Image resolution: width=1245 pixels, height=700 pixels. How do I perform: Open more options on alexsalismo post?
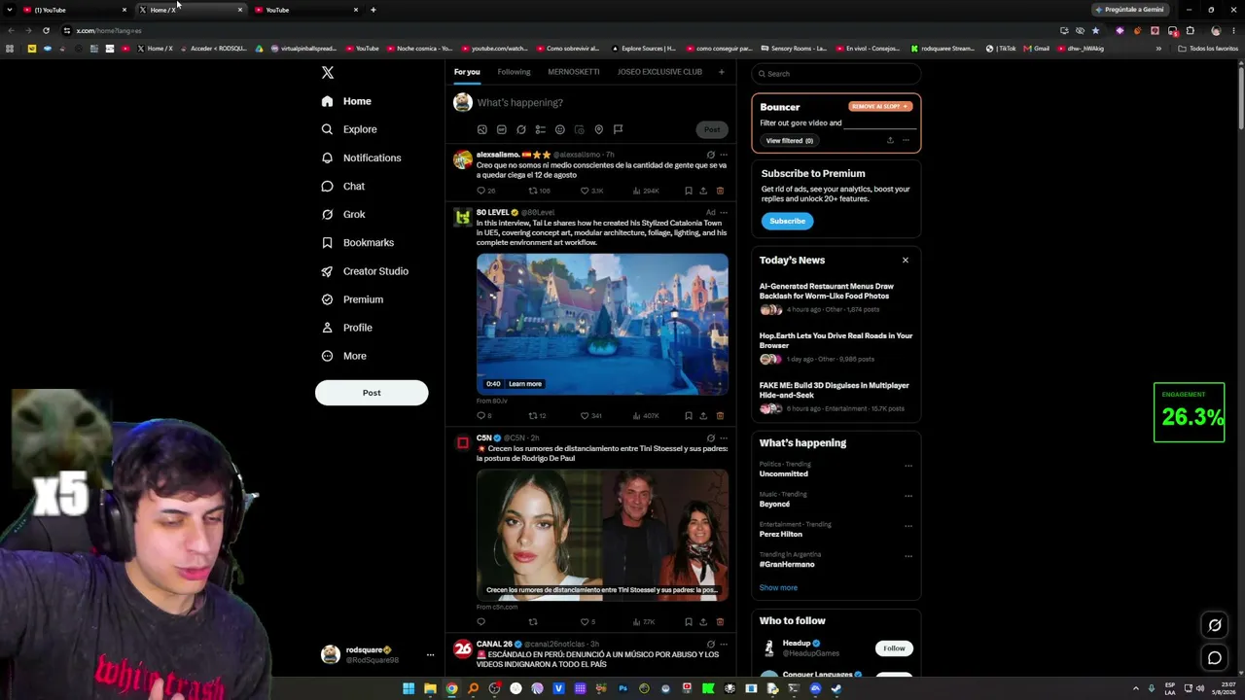click(x=723, y=155)
